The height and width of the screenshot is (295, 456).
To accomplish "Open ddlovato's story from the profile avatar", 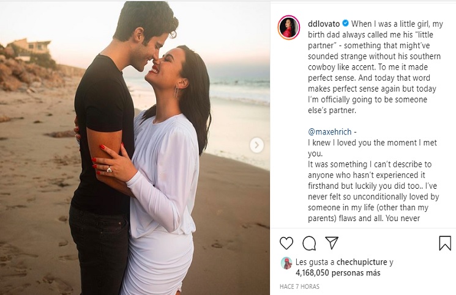I will [x=289, y=27].
